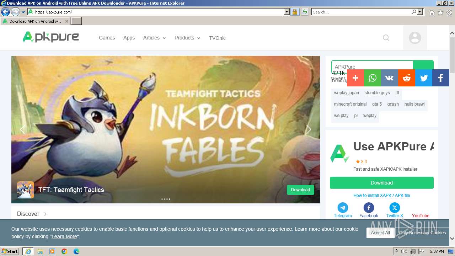Go forward with browser Forward arrow
Viewport: 455px width, 256px height.
click(x=15, y=12)
